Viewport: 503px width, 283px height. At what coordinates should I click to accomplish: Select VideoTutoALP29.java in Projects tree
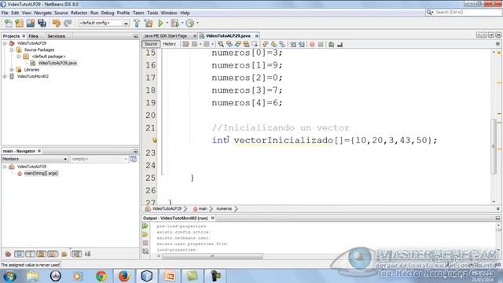[57, 63]
